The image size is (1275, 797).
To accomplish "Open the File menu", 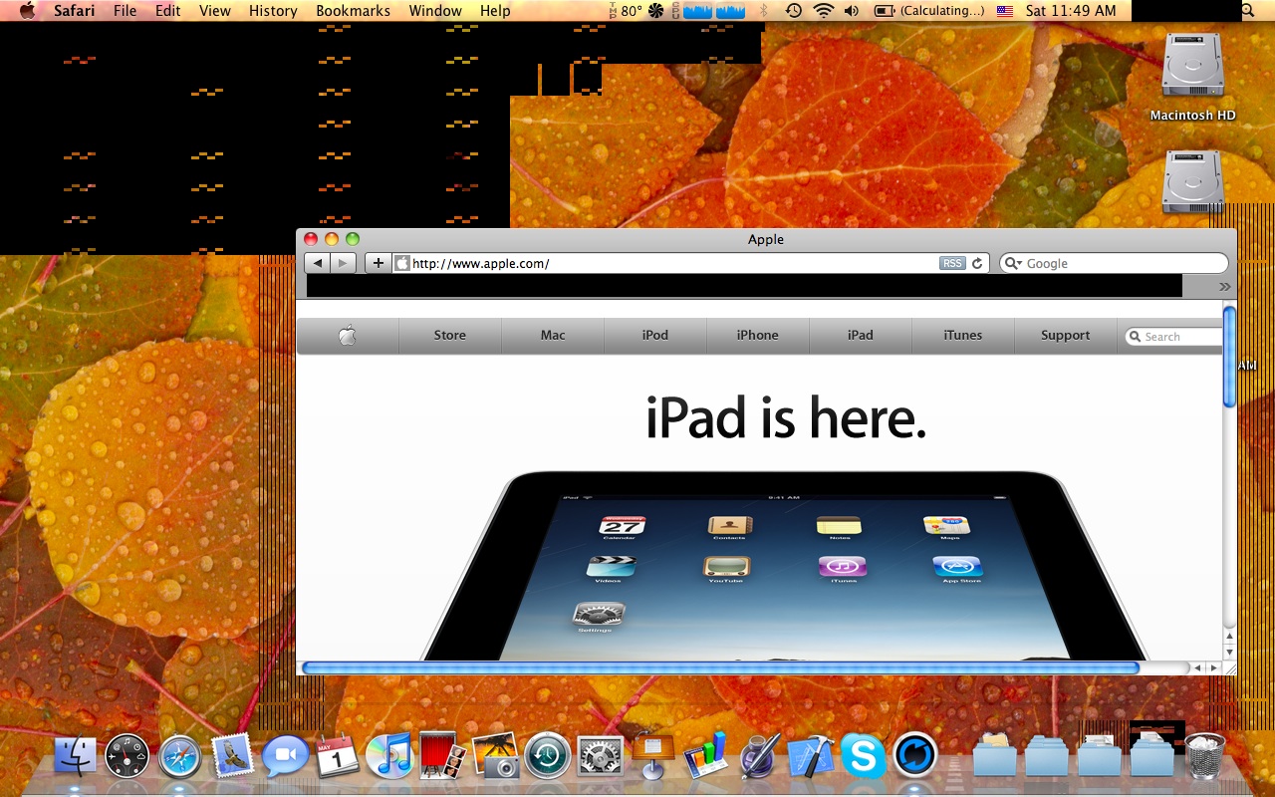I will coord(126,11).
